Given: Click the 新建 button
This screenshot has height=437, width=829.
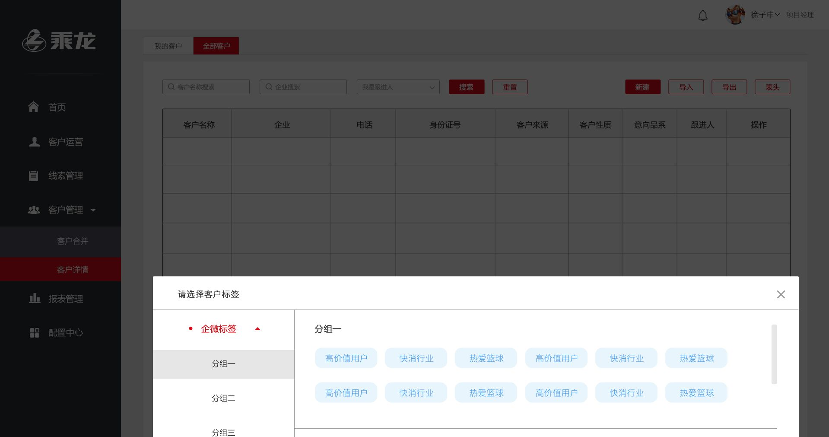Looking at the screenshot, I should pos(643,87).
